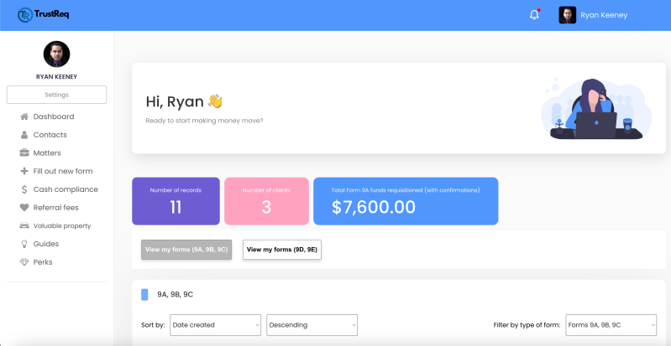
Task: Click the 'Sort by:' label
Action: pos(153,325)
